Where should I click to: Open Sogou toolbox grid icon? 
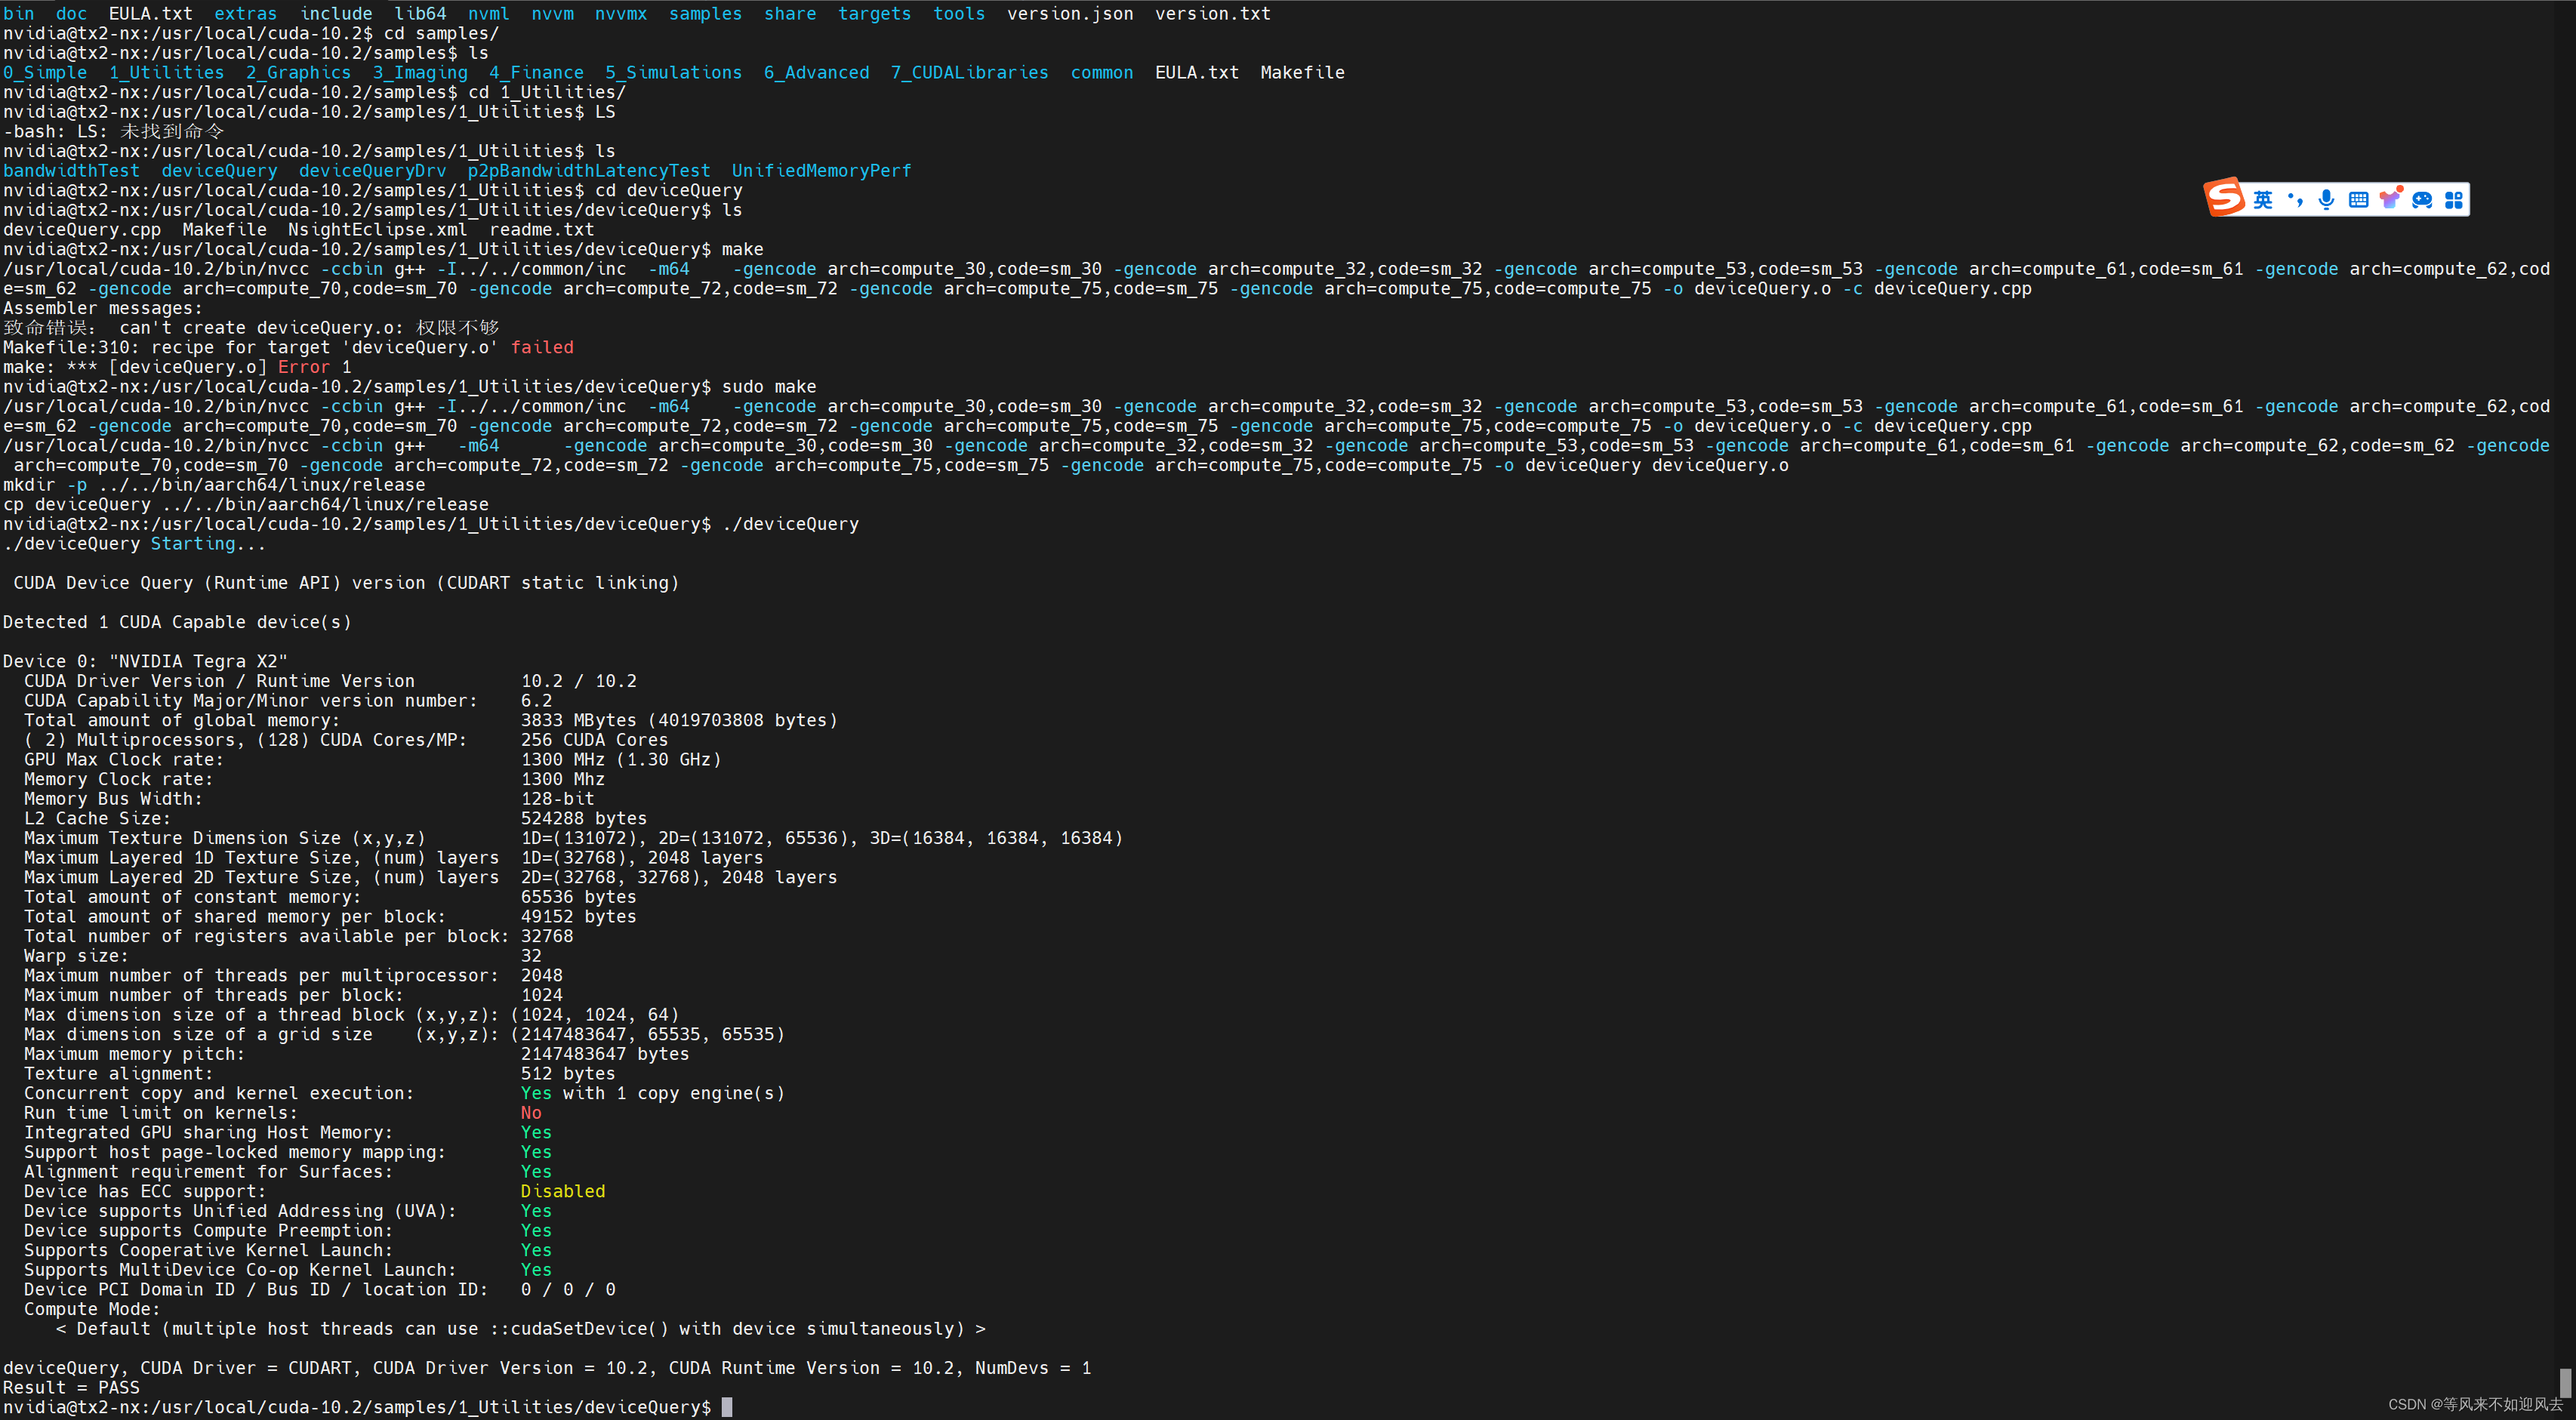(2454, 200)
